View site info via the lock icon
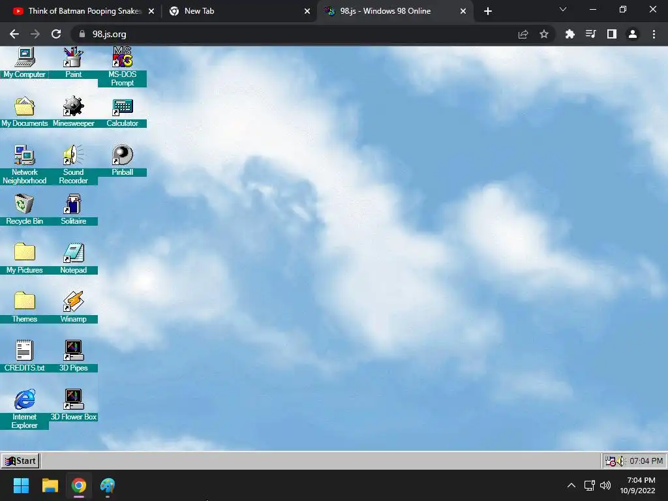Viewport: 668px width, 501px height. click(x=82, y=34)
